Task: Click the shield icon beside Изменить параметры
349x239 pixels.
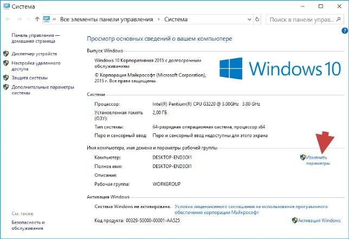Action: pyautogui.click(x=303, y=157)
